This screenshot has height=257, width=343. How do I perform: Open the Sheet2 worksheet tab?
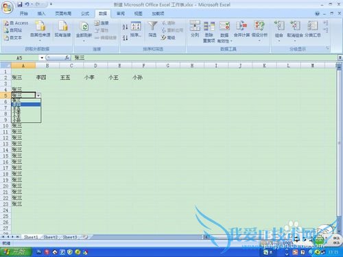click(x=51, y=237)
